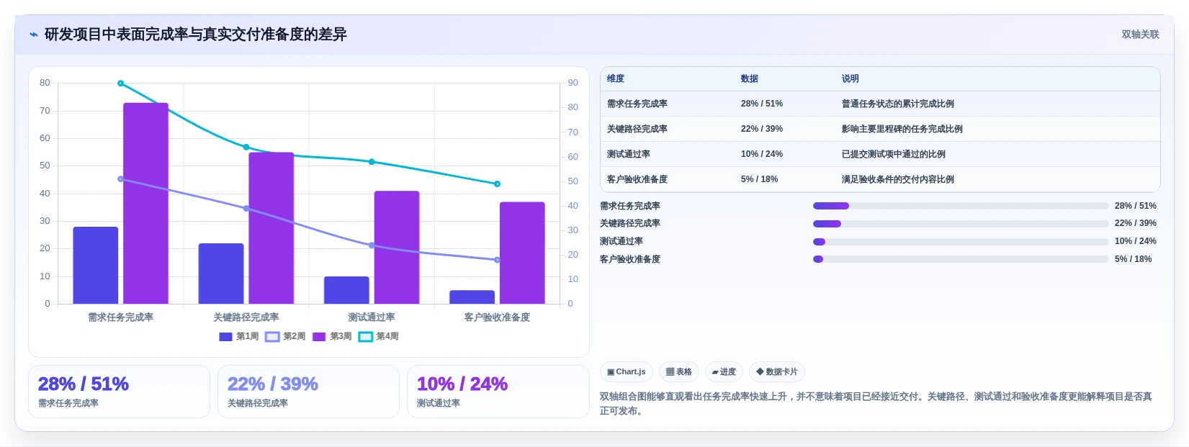
Task: Click the 客户验收准备度 progress bar
Action: tap(961, 259)
